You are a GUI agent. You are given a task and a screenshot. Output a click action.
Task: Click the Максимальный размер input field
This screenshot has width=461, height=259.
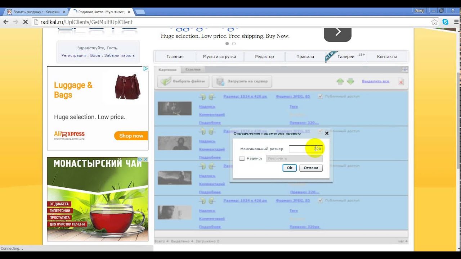(x=305, y=149)
